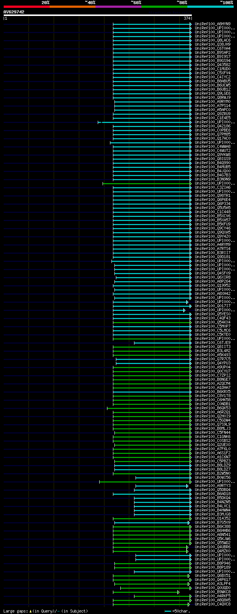
Task: Click the UniRef100_A5K493 label
Action: click(x=213, y=355)
